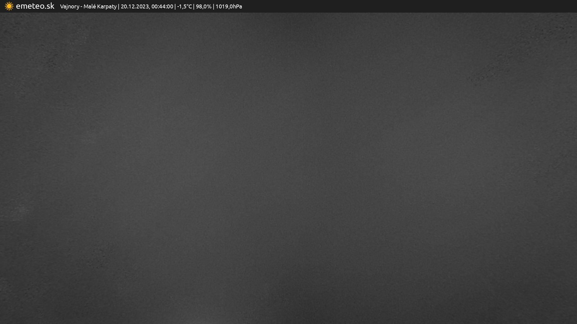Click the humidity value 98,0%

pos(203,6)
